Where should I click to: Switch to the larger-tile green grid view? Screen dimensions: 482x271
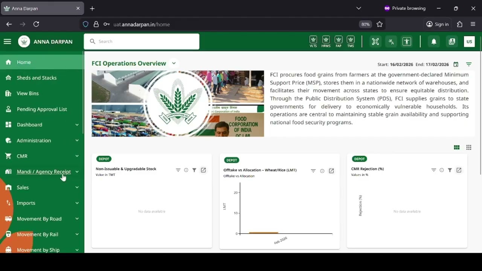pyautogui.click(x=457, y=148)
